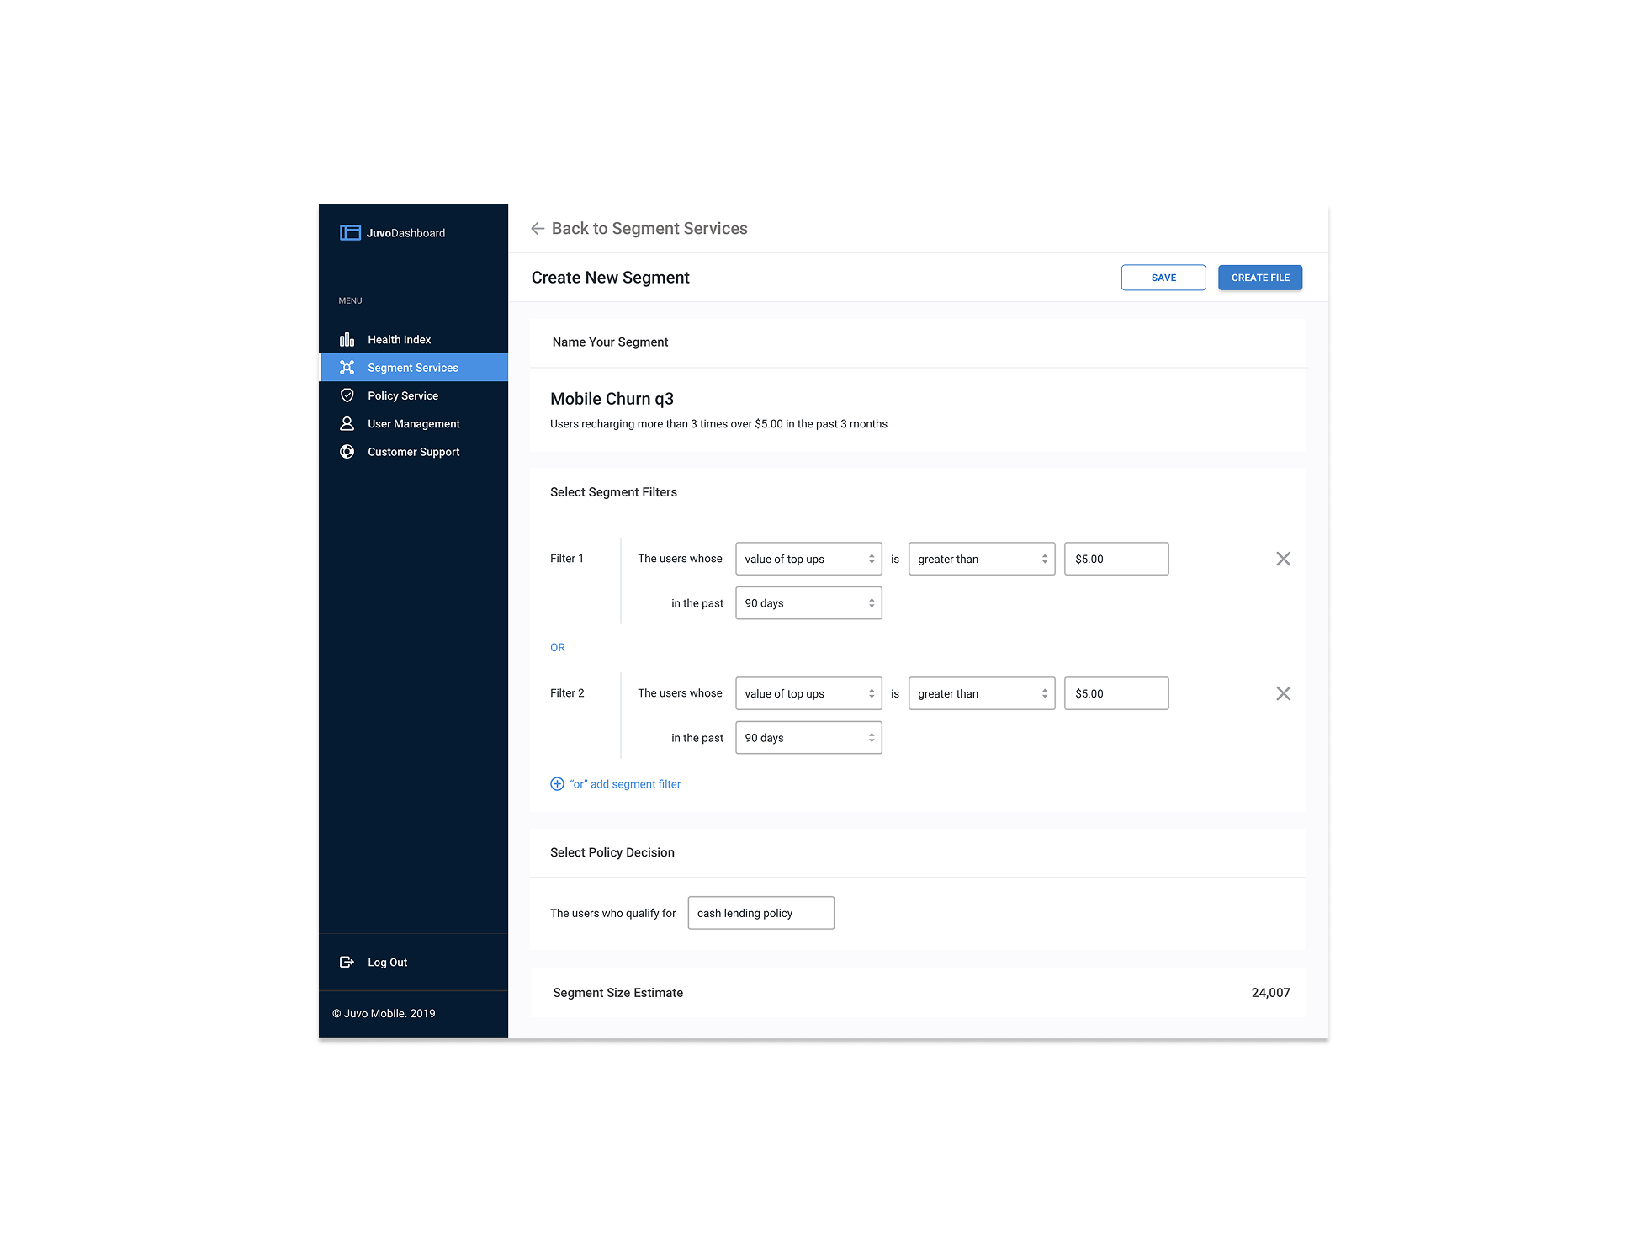Click the Health Index bar chart icon
The height and width of the screenshot is (1236, 1648).
tap(347, 340)
